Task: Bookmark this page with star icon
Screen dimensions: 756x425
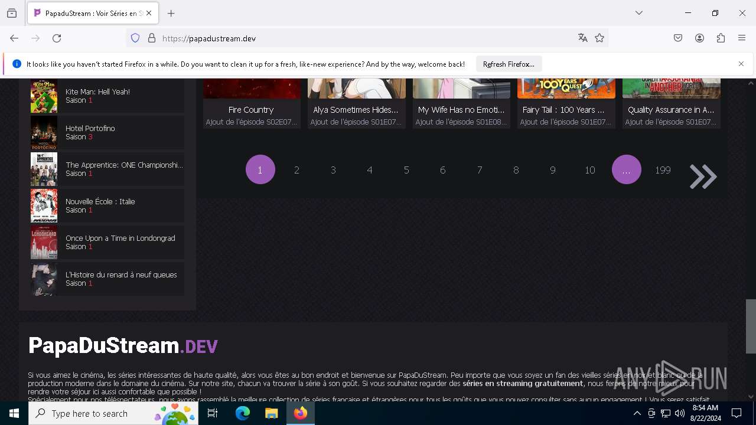Action: (599, 38)
